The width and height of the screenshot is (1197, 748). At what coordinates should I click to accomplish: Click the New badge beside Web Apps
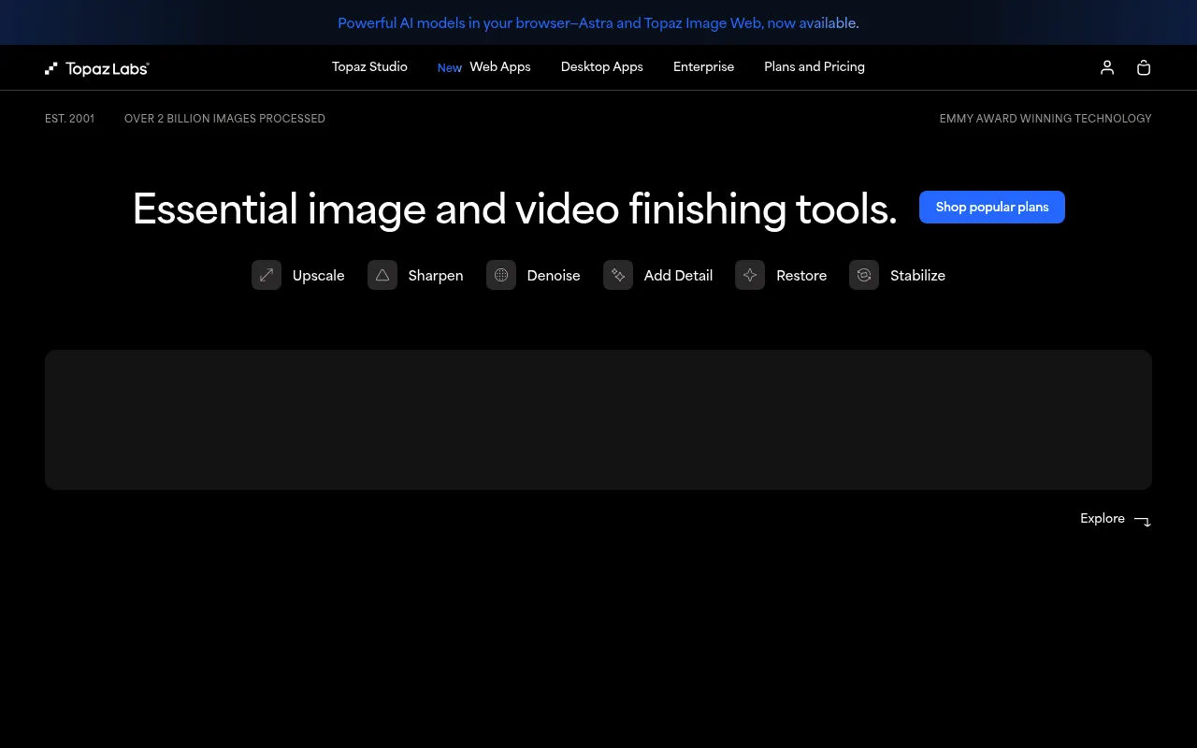click(x=450, y=68)
